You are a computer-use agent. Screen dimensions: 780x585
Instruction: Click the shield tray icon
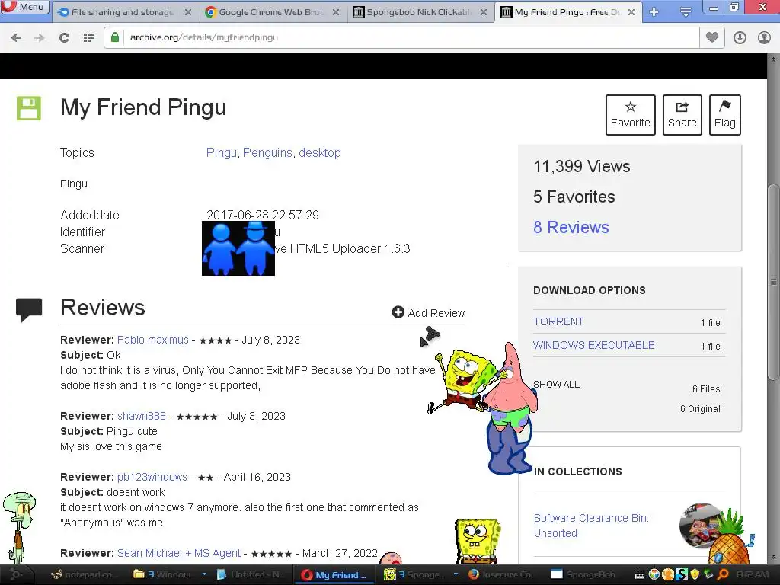695,574
